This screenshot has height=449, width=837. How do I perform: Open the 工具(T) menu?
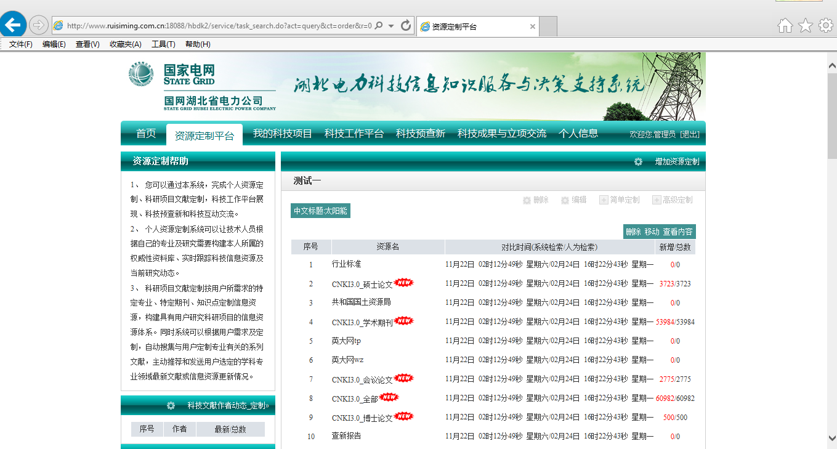pos(163,44)
